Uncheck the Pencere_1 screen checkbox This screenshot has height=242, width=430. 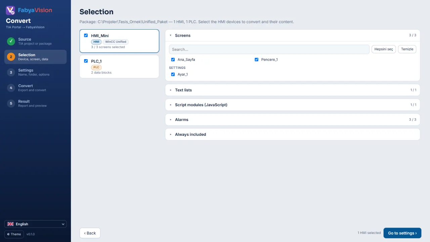(257, 59)
